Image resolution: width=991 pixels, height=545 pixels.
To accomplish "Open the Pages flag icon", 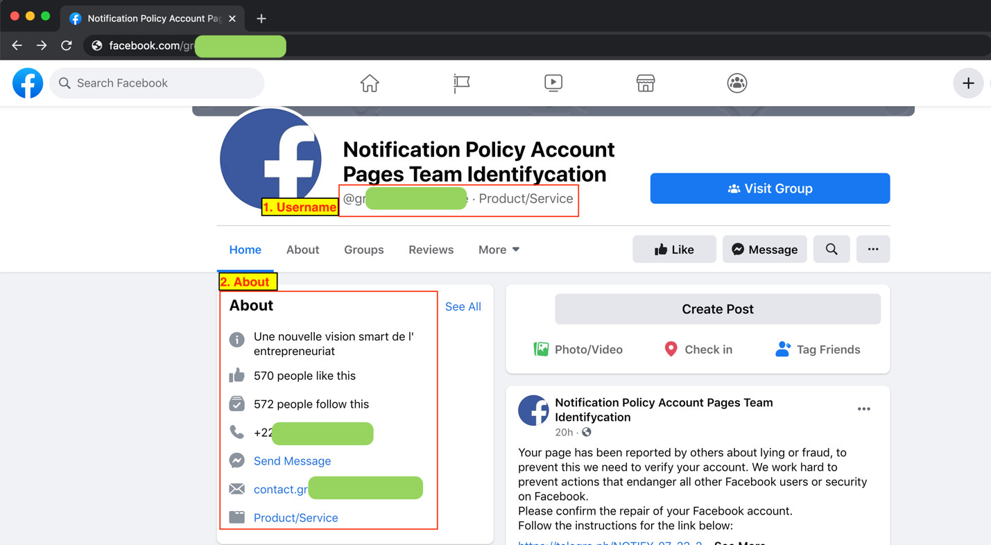I will coord(461,83).
